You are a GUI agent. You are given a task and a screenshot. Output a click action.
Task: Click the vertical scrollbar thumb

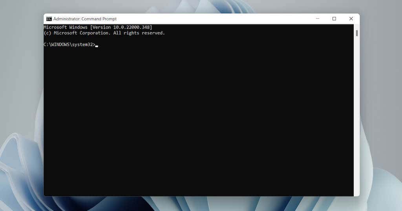(356, 33)
